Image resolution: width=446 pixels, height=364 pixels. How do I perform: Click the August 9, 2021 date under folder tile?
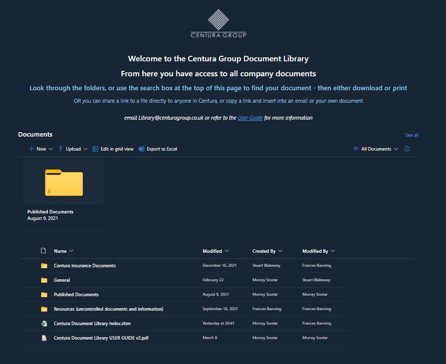(43, 218)
